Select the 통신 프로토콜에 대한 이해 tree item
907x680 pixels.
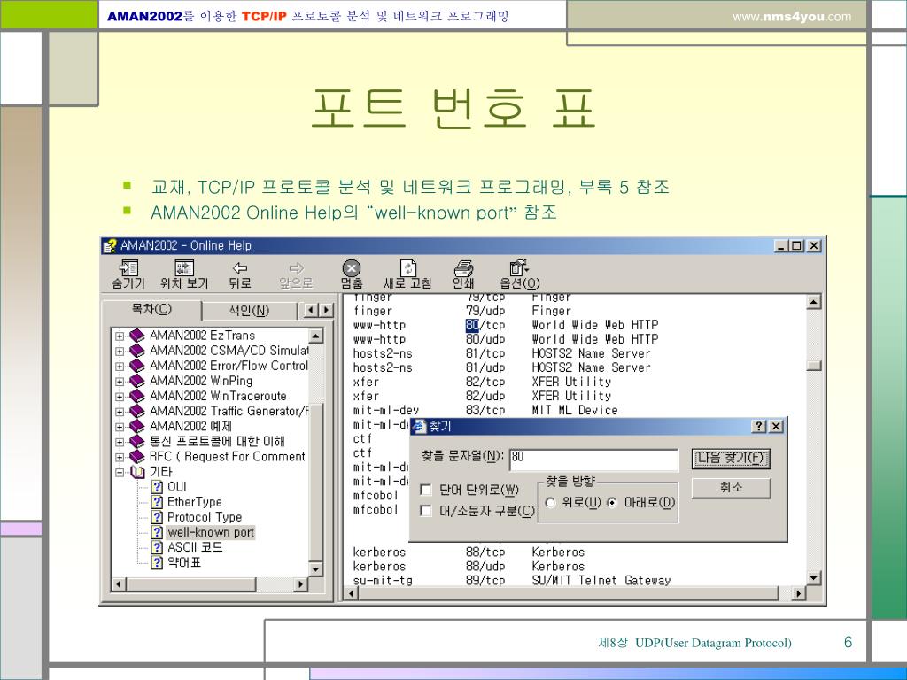click(217, 442)
